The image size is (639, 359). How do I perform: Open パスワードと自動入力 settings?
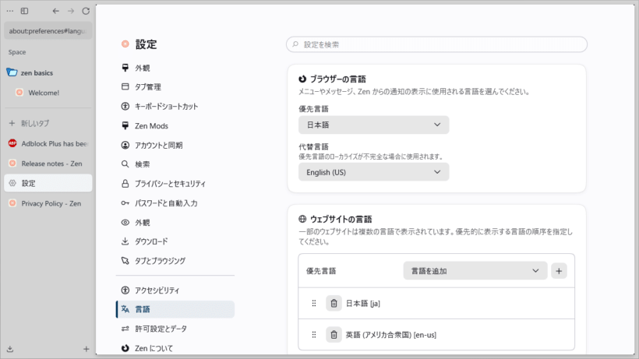pos(175,203)
